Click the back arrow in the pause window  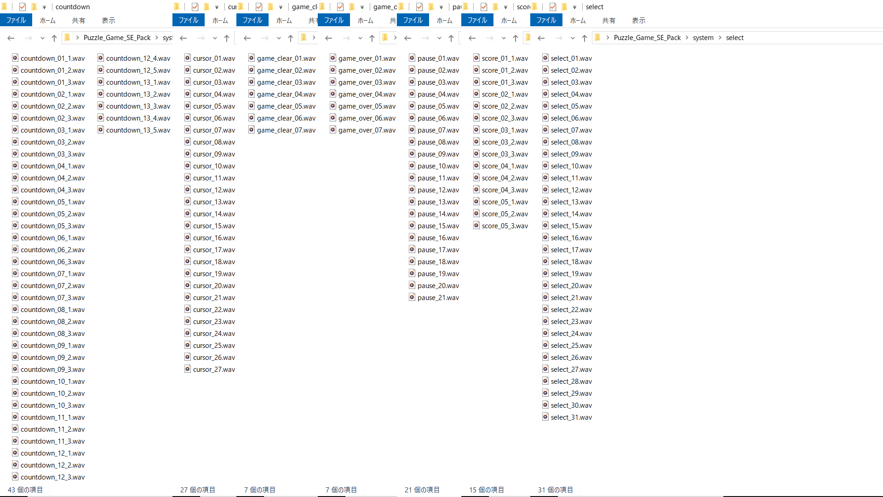407,38
